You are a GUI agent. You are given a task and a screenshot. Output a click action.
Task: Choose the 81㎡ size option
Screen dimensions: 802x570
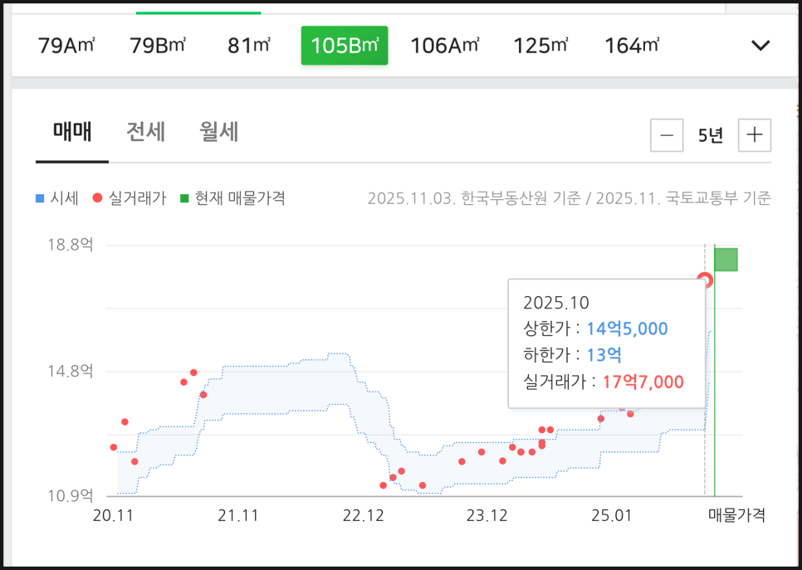click(x=249, y=46)
